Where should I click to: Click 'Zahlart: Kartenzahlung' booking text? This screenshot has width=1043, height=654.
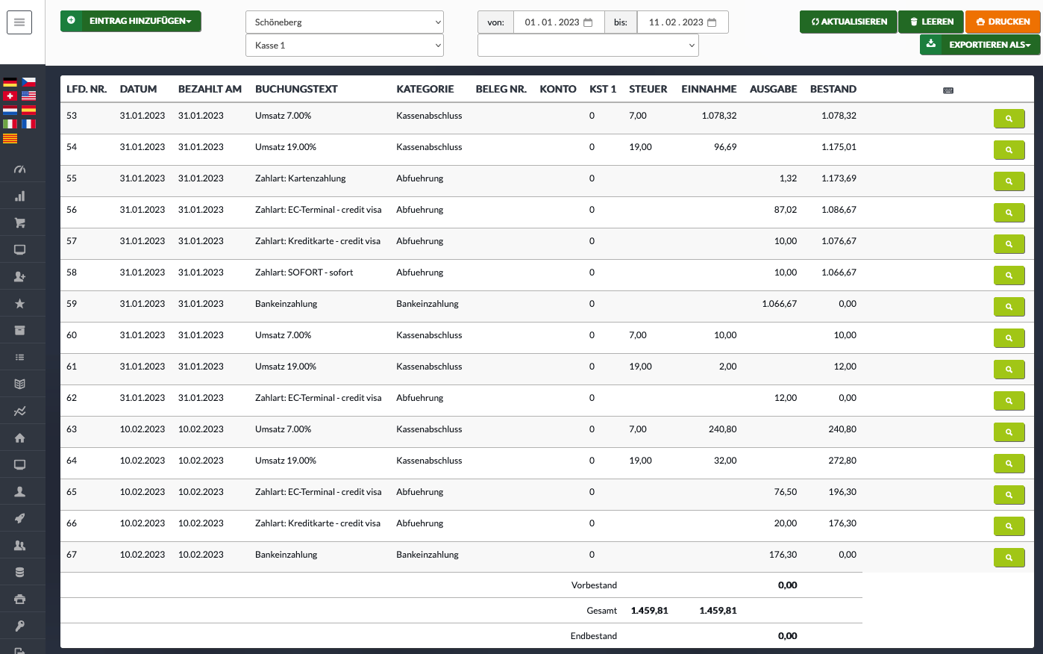point(301,178)
